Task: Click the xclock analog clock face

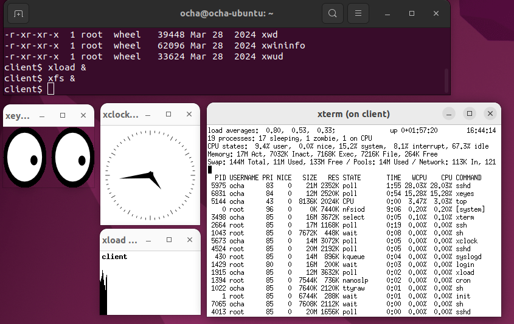Action: [150, 175]
